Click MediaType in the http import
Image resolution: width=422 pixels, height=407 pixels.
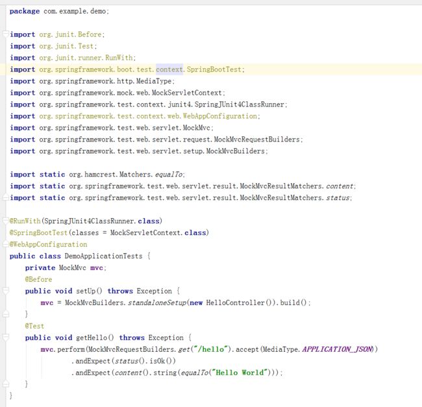[154, 81]
